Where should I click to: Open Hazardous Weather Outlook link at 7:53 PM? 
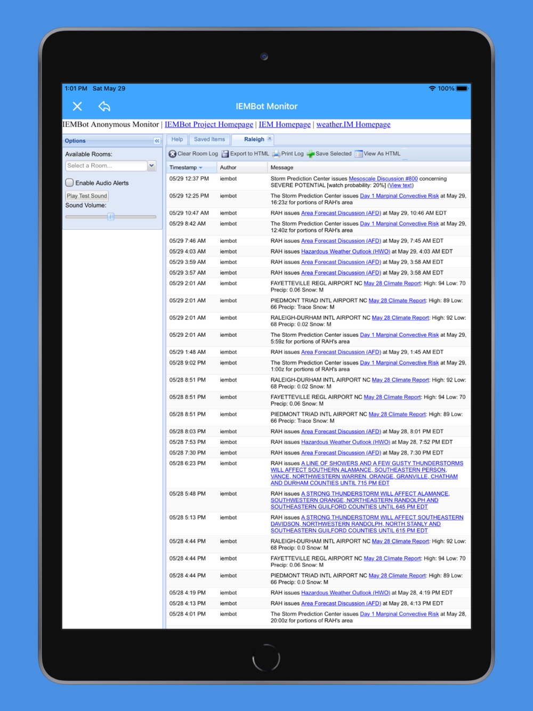point(345,442)
